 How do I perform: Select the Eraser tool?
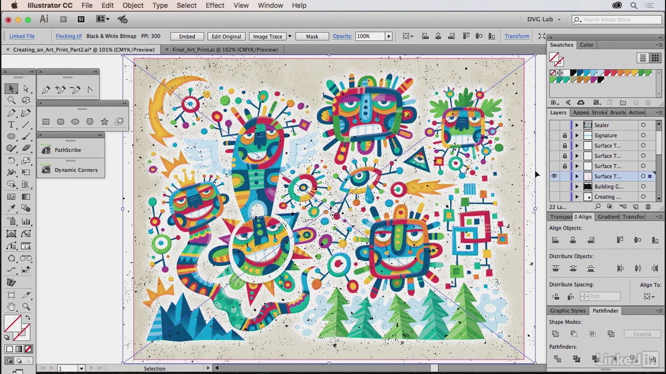pyautogui.click(x=26, y=149)
